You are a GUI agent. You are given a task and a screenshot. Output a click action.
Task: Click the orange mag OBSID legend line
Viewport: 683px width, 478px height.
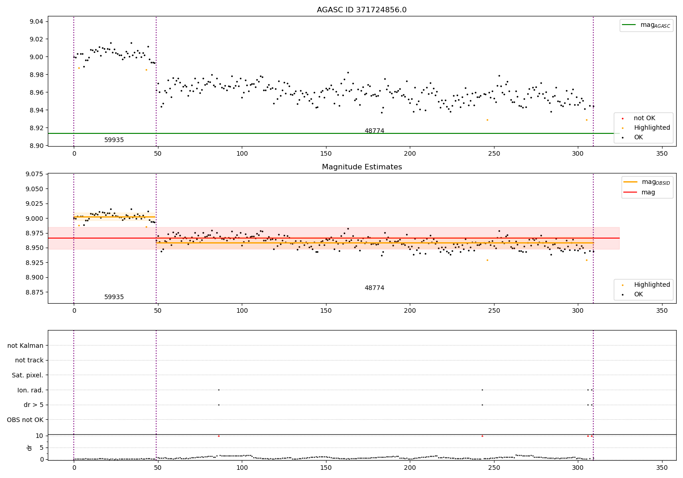click(x=630, y=182)
